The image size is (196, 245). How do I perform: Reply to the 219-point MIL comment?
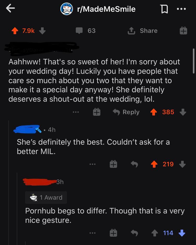coord(134,164)
